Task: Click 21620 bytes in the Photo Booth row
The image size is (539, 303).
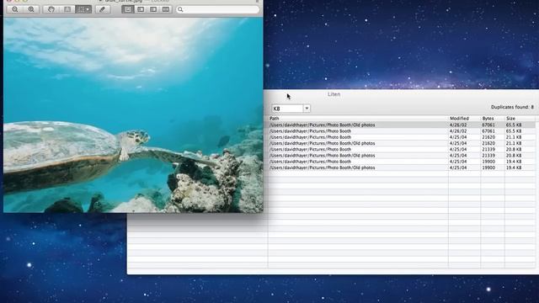Action: 488,137
